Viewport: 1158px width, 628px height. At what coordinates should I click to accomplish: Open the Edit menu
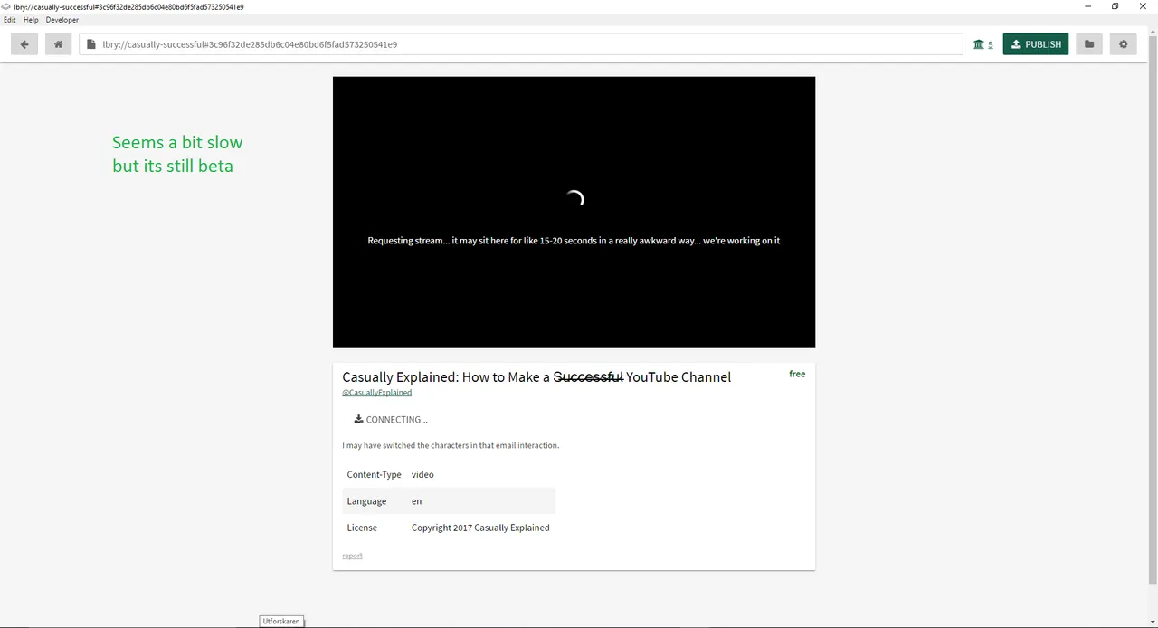tap(10, 20)
